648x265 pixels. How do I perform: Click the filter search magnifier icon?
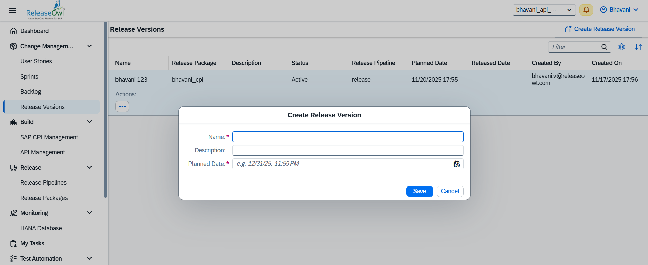(604, 47)
